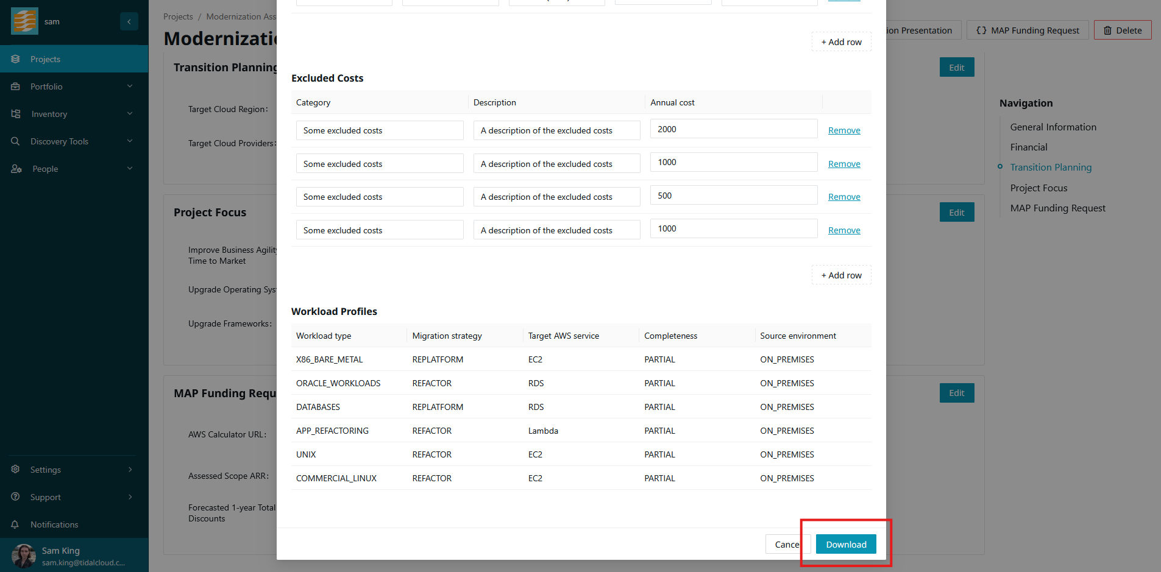
Task: Click the Delete project button
Action: tap(1123, 30)
